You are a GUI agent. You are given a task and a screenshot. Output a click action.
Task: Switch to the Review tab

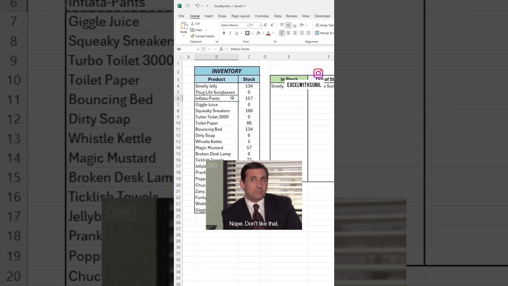tap(292, 16)
